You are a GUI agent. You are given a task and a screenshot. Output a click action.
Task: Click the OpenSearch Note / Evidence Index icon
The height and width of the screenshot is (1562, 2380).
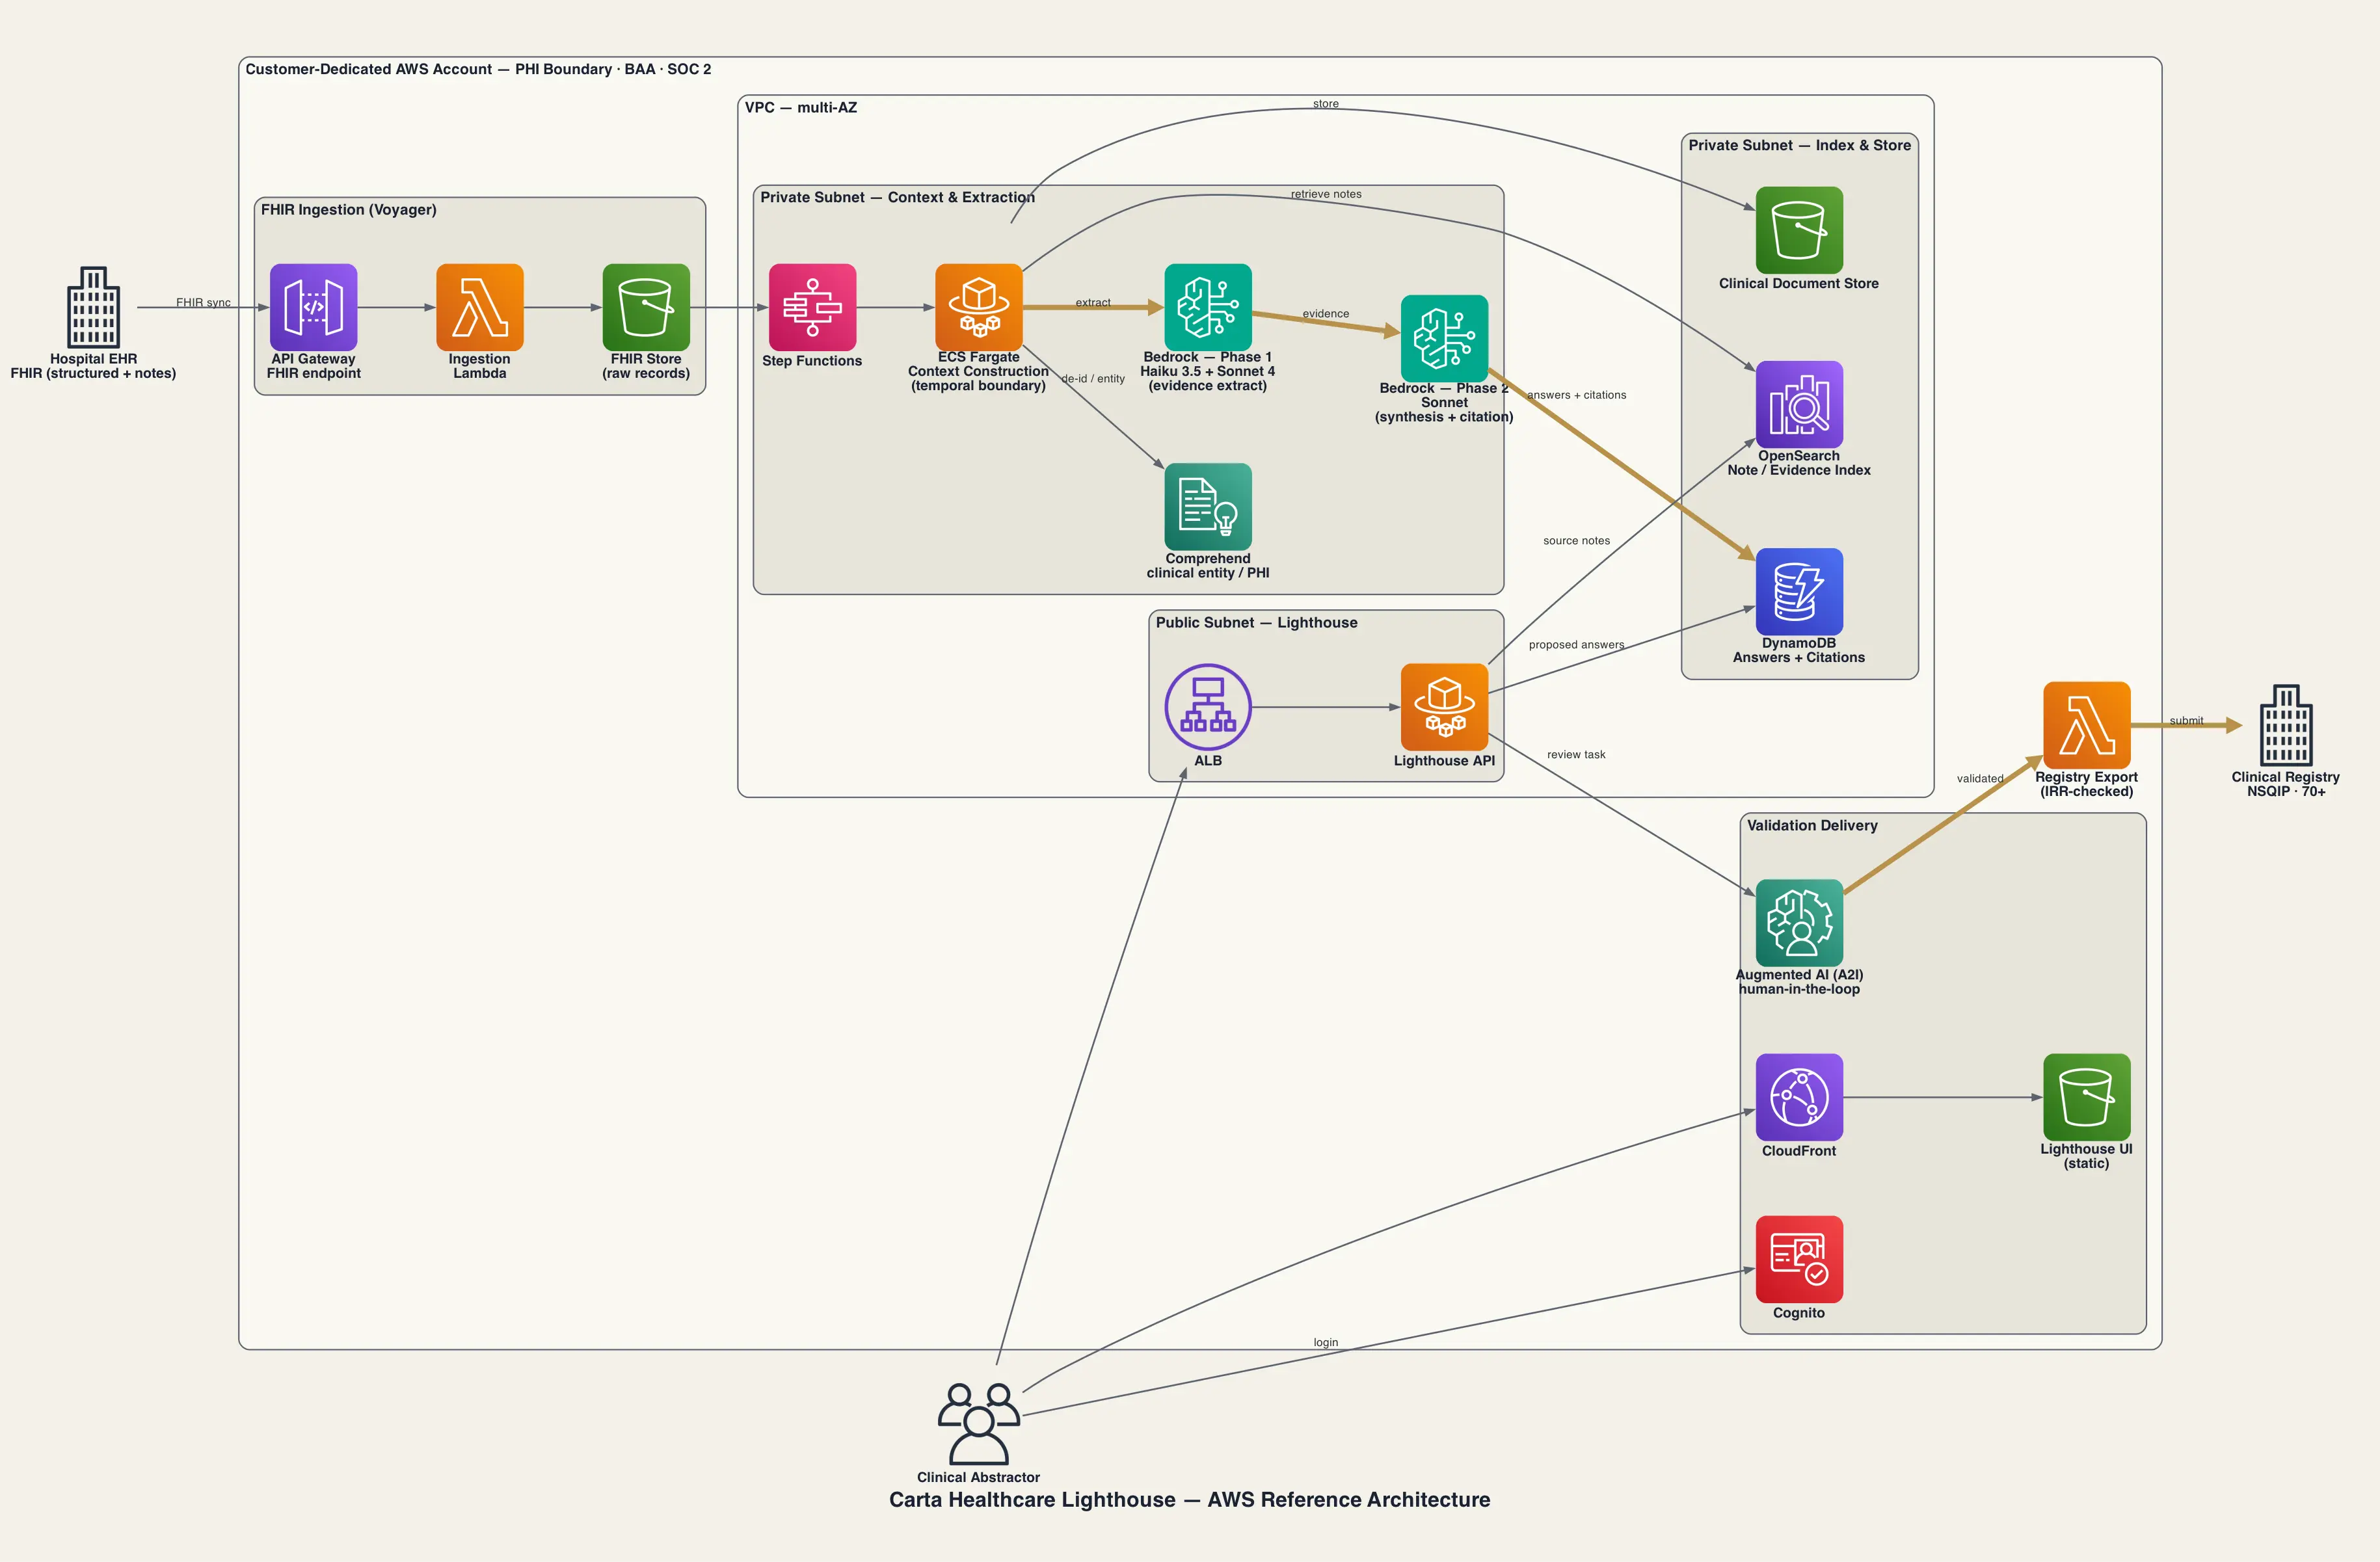pyautogui.click(x=1799, y=404)
